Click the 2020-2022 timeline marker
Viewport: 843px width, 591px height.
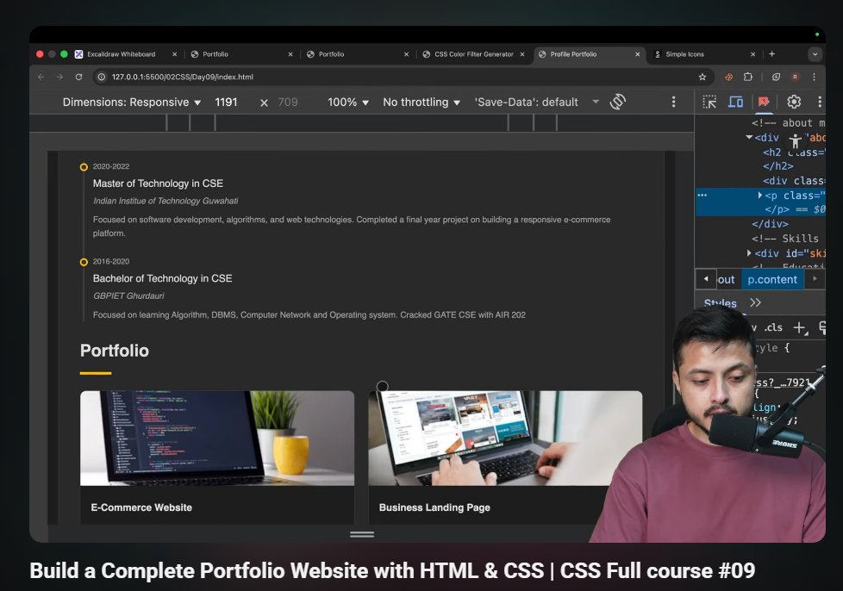[84, 167]
